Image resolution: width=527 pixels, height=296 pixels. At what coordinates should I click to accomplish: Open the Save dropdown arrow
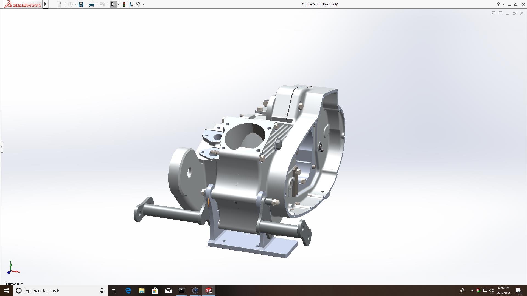coord(86,4)
